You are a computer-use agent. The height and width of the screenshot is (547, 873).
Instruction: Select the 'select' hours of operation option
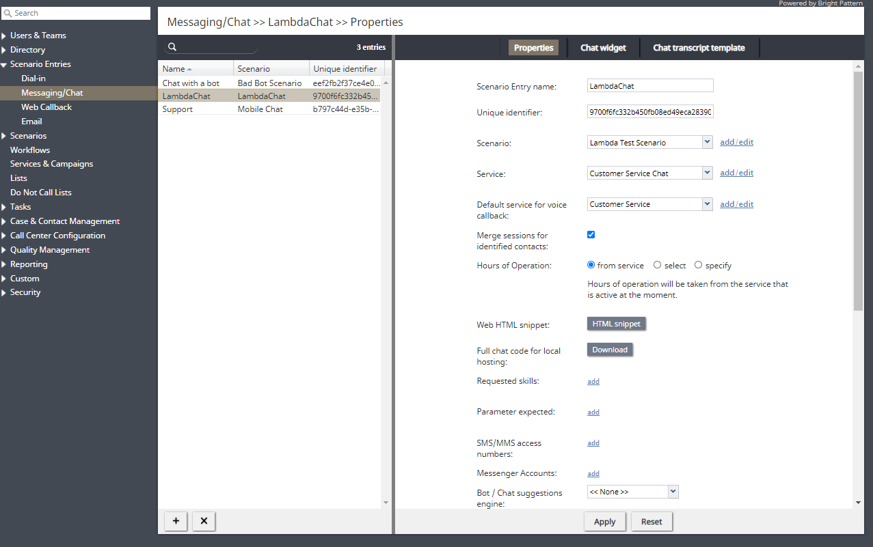[x=657, y=265]
